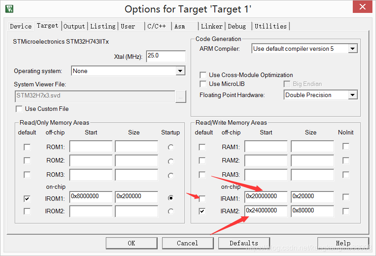Click the RAM2 Size field
Image resolution: width=376 pixels, height=256 pixels.
point(313,161)
